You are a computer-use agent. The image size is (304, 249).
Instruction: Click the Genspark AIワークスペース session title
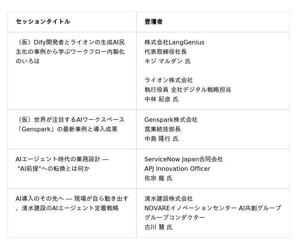click(x=70, y=124)
